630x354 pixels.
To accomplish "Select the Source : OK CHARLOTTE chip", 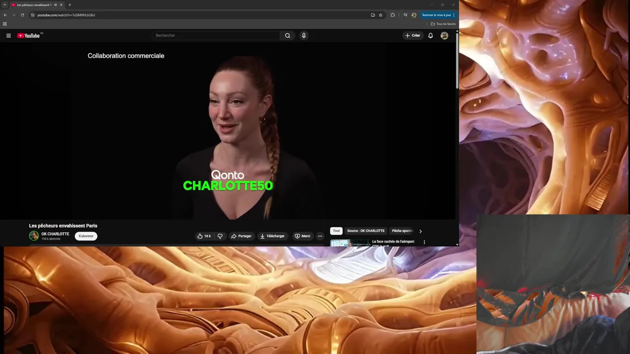I will (x=366, y=231).
